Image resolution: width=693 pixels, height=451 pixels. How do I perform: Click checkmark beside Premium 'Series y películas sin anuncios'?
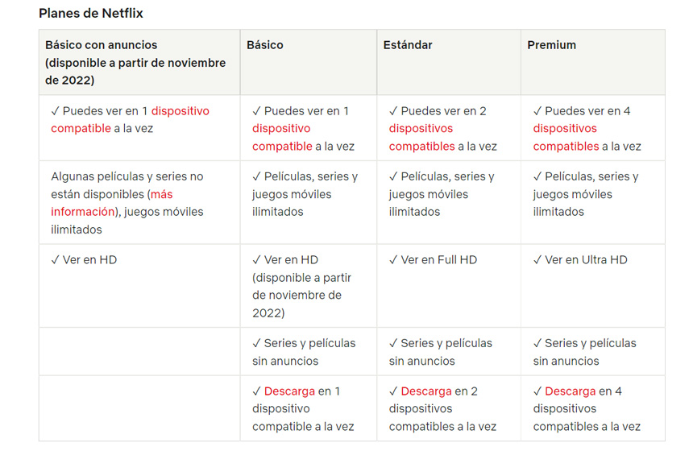537,343
